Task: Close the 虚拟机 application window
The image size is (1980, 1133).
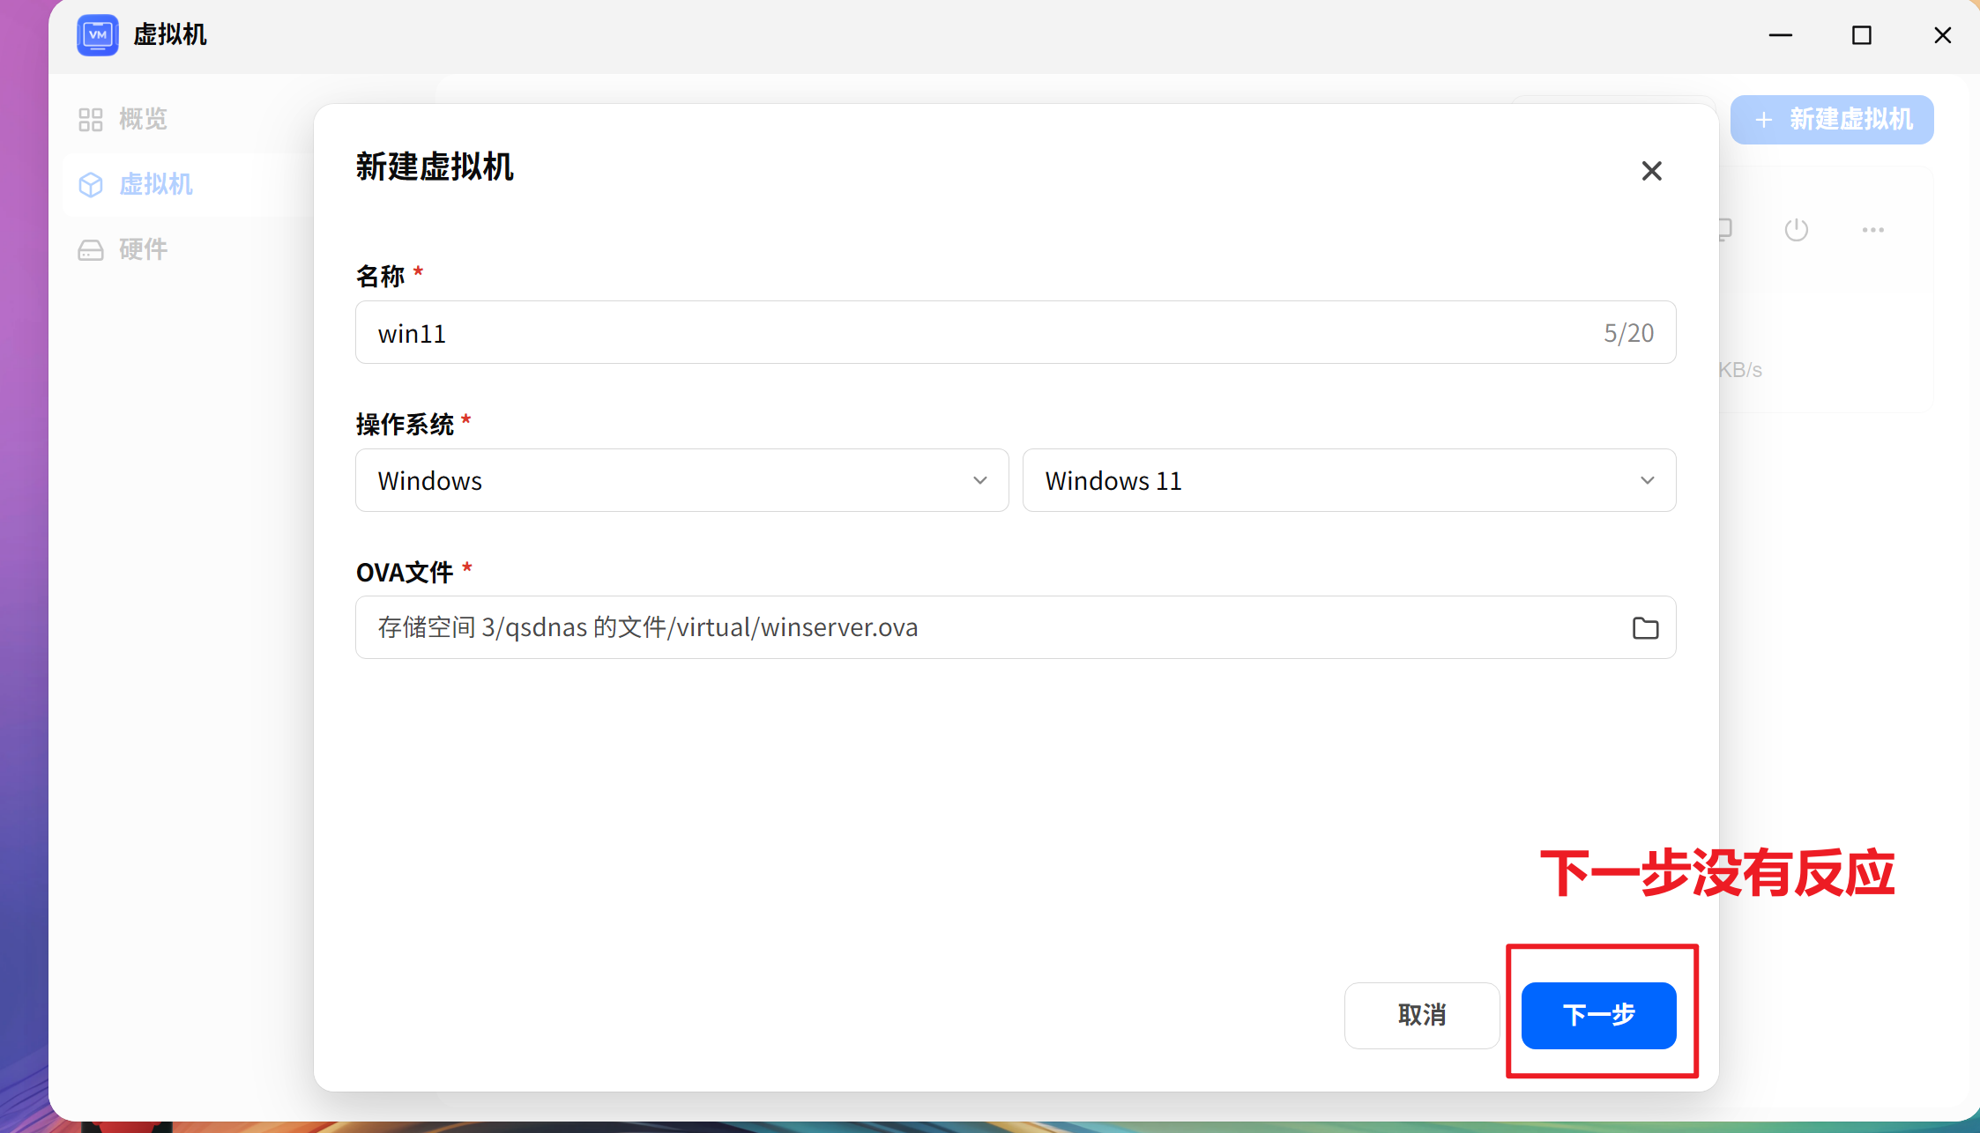Action: (x=1942, y=35)
